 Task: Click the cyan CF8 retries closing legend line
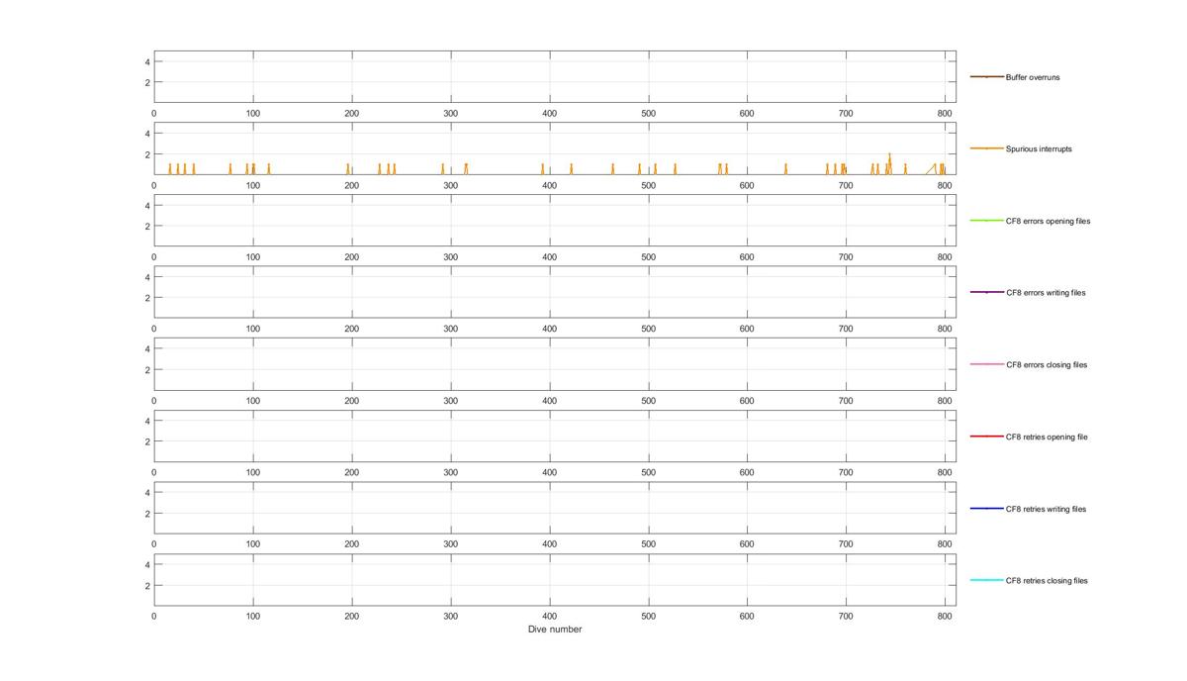coord(986,580)
